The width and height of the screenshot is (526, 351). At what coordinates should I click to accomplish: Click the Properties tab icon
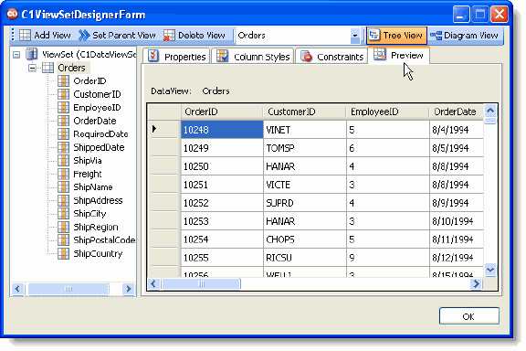[x=153, y=56]
